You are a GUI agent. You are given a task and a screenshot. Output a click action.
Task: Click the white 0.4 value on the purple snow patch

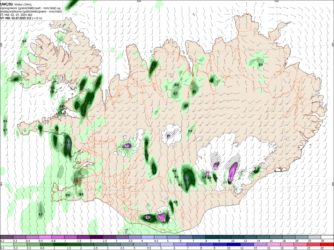point(127,146)
